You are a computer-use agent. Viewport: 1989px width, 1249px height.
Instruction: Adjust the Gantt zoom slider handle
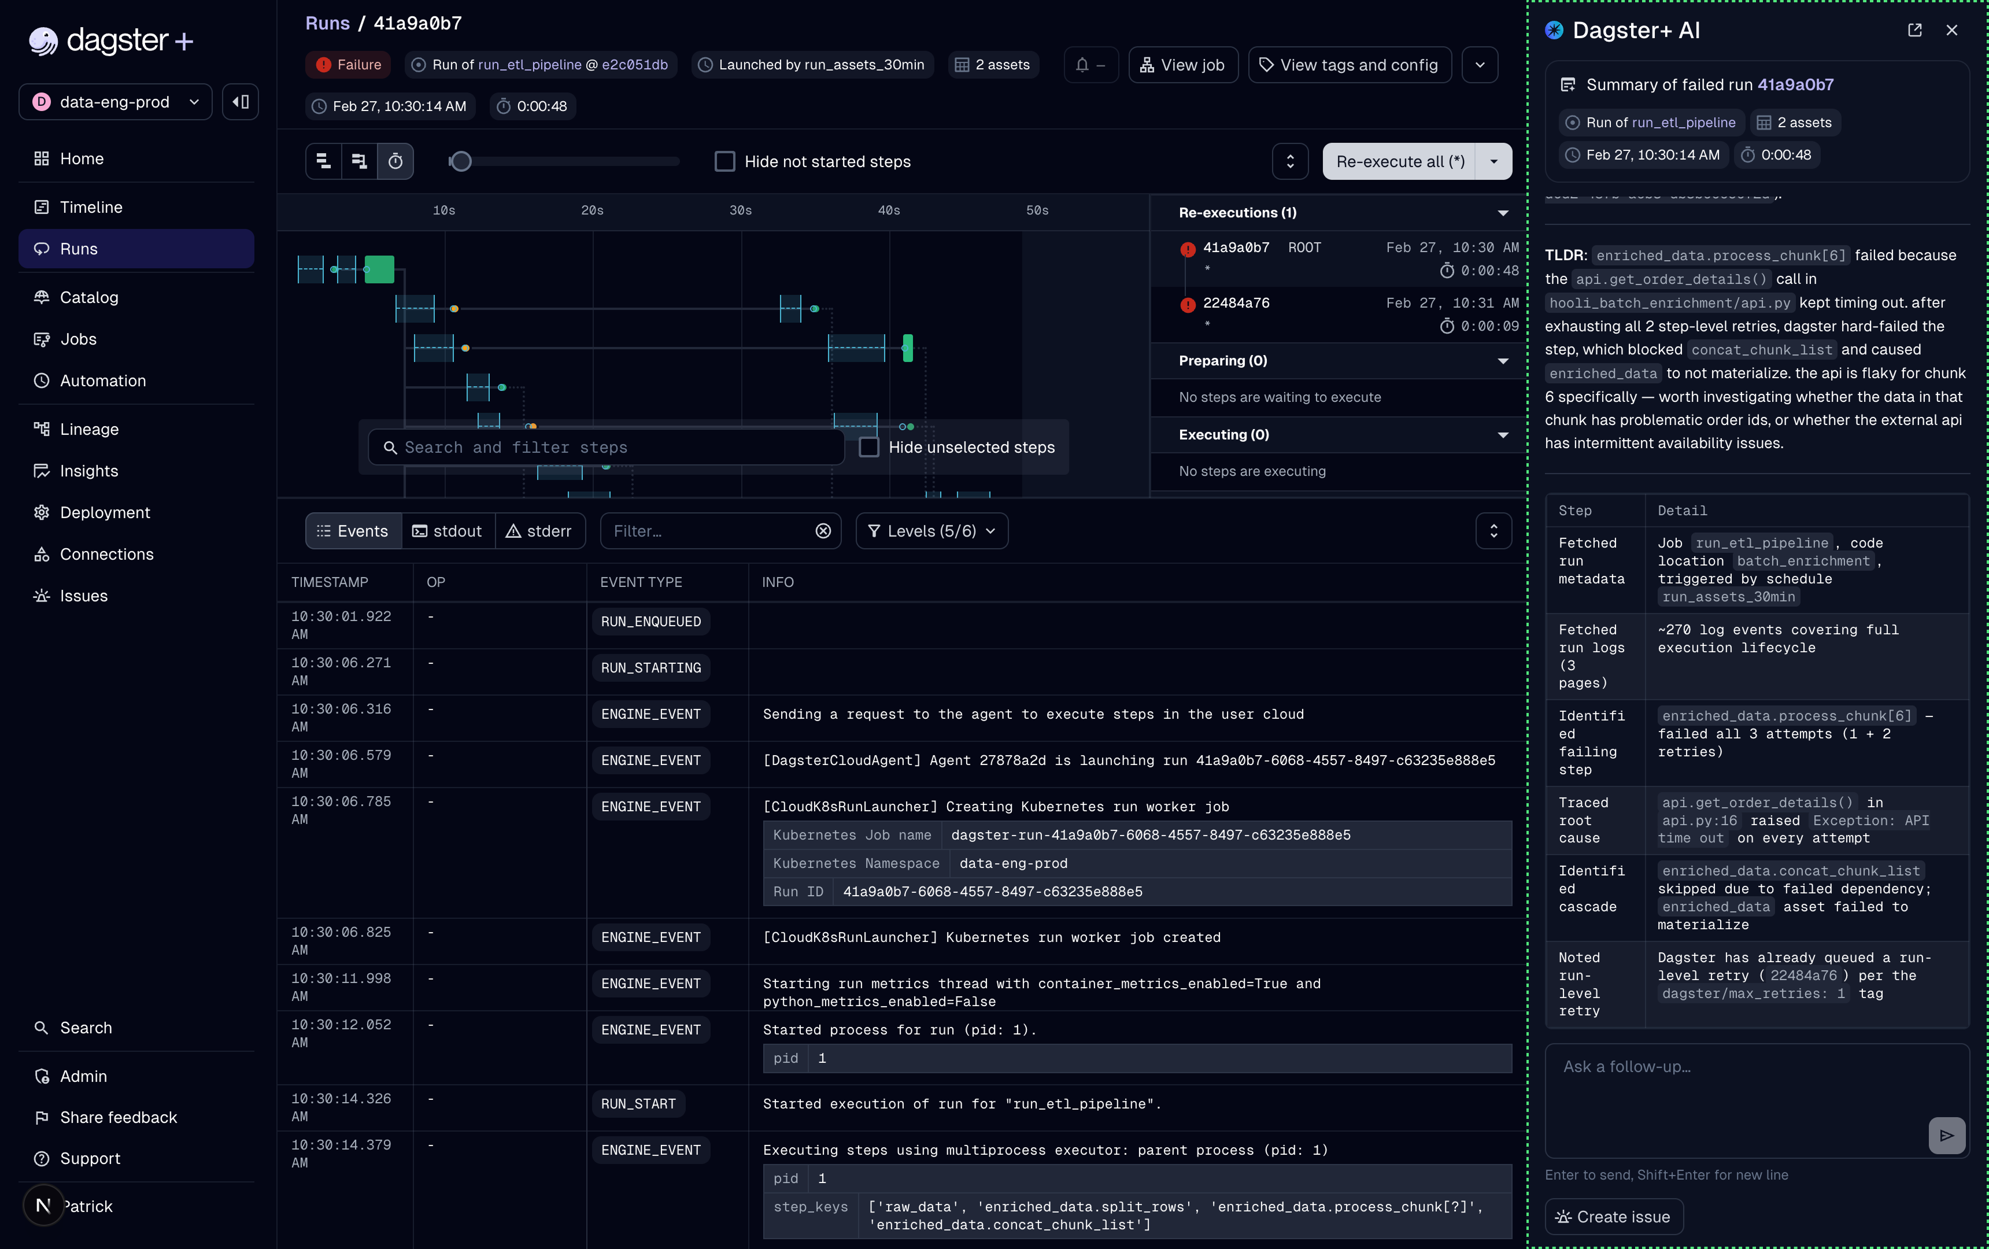coord(460,161)
